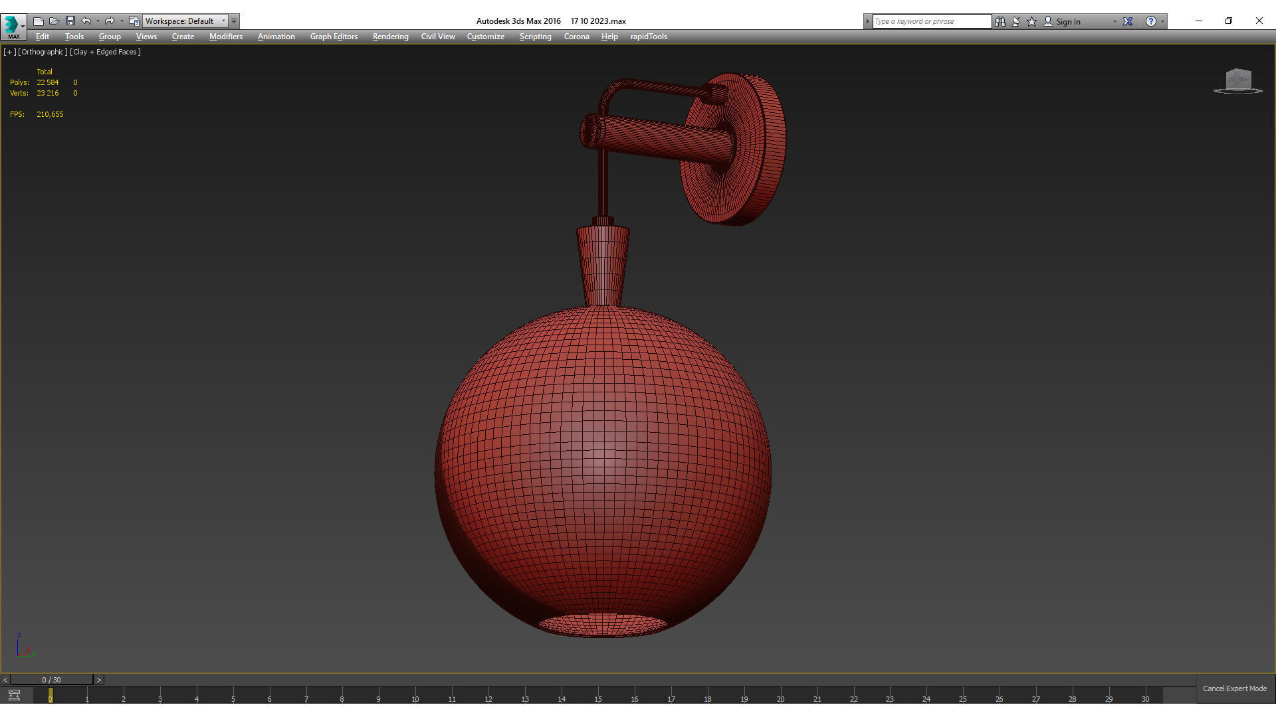Open the Tools menu
Viewport: 1276px width, 717px height.
74,37
